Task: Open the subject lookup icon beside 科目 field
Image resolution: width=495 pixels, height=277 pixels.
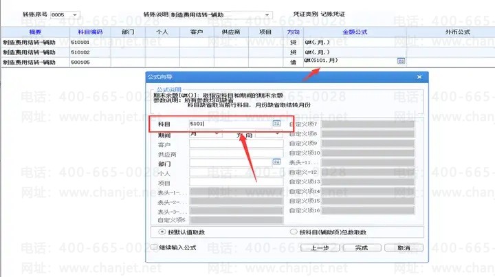Action: [276, 124]
